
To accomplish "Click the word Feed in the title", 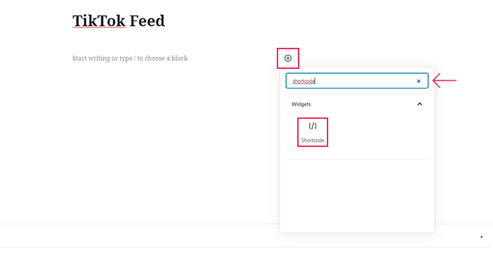I will [x=147, y=21].
